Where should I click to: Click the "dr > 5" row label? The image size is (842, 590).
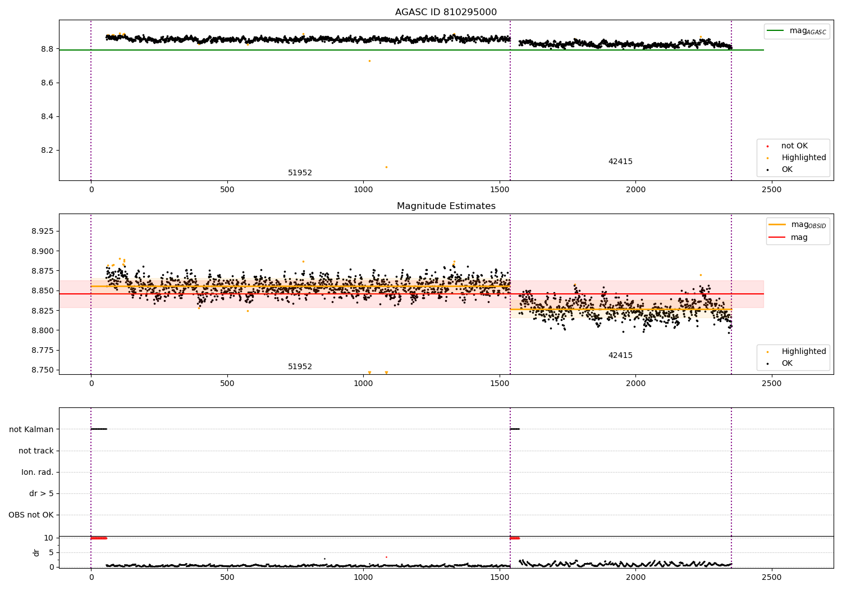point(42,493)
